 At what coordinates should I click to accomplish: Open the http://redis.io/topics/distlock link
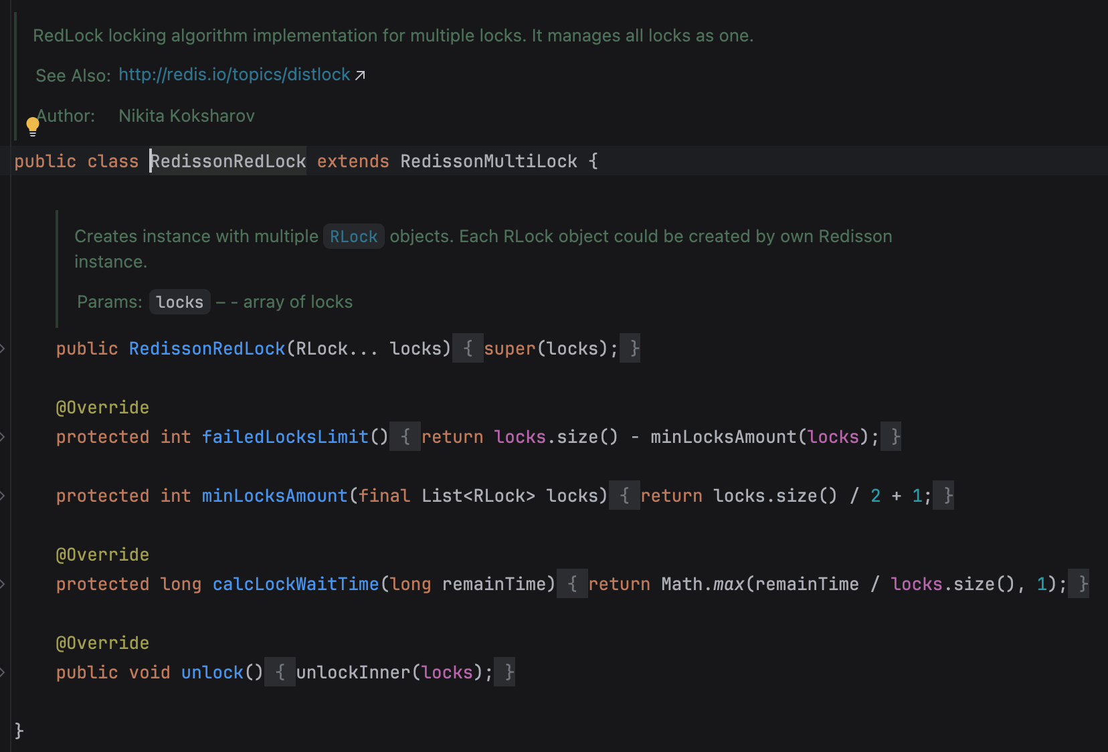coord(234,74)
